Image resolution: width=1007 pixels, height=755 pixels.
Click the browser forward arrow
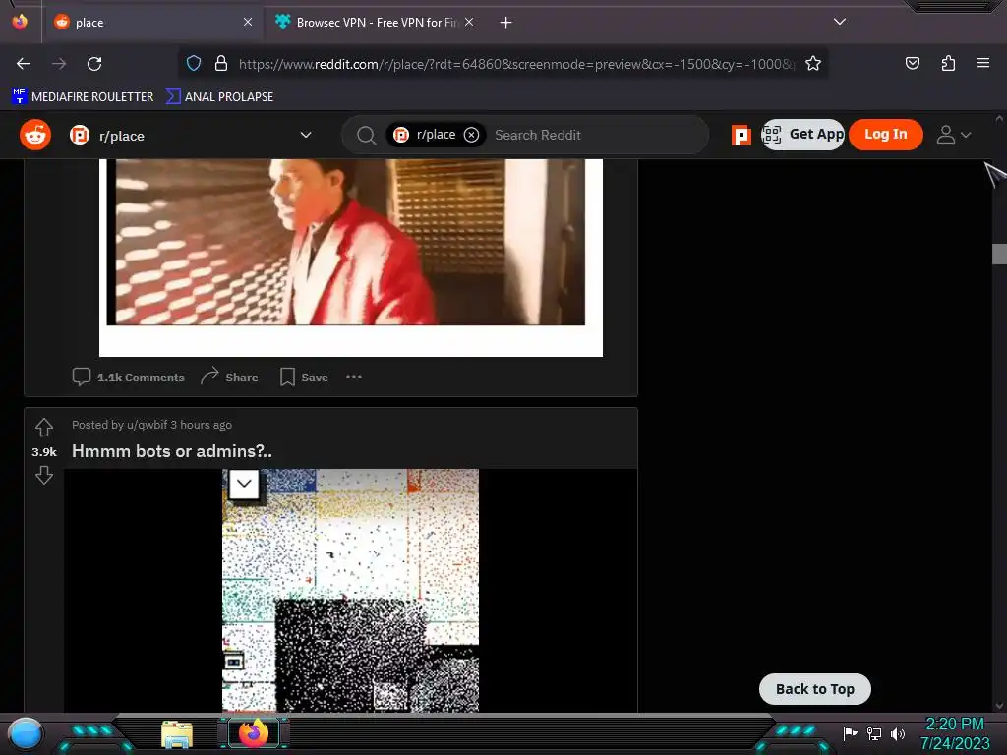click(x=59, y=64)
